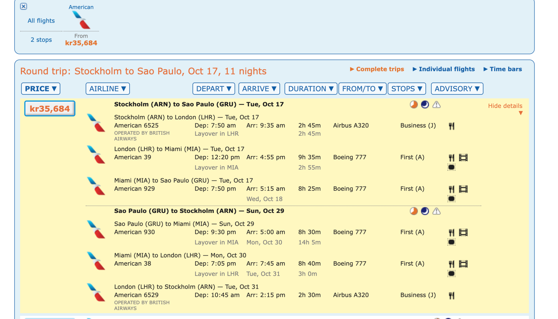Click 'Airbus A320' aircraft for American 6525

pos(351,125)
